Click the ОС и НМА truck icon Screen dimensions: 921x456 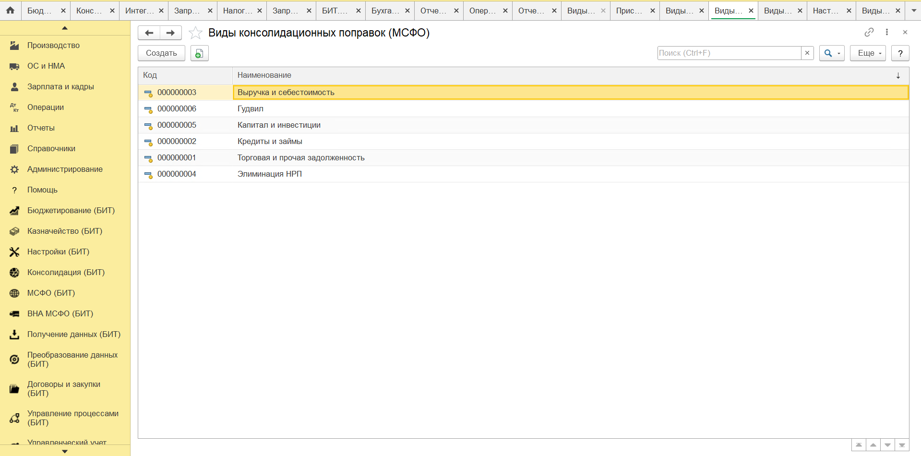tap(14, 66)
